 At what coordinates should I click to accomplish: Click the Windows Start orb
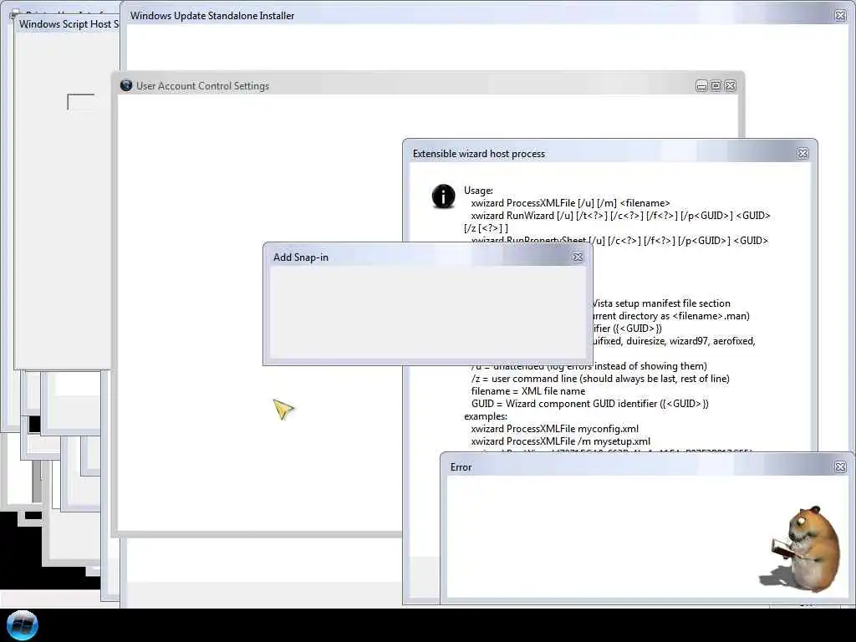[x=23, y=625]
